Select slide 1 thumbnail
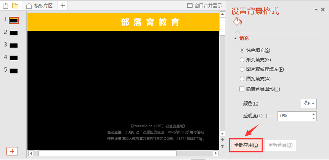This screenshot has width=329, height=160. [x=14, y=20]
